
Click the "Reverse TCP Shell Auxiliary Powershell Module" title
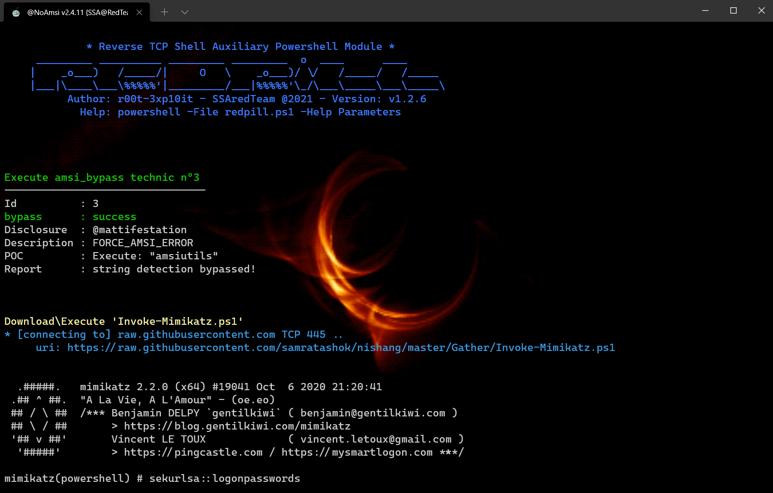[x=240, y=47]
